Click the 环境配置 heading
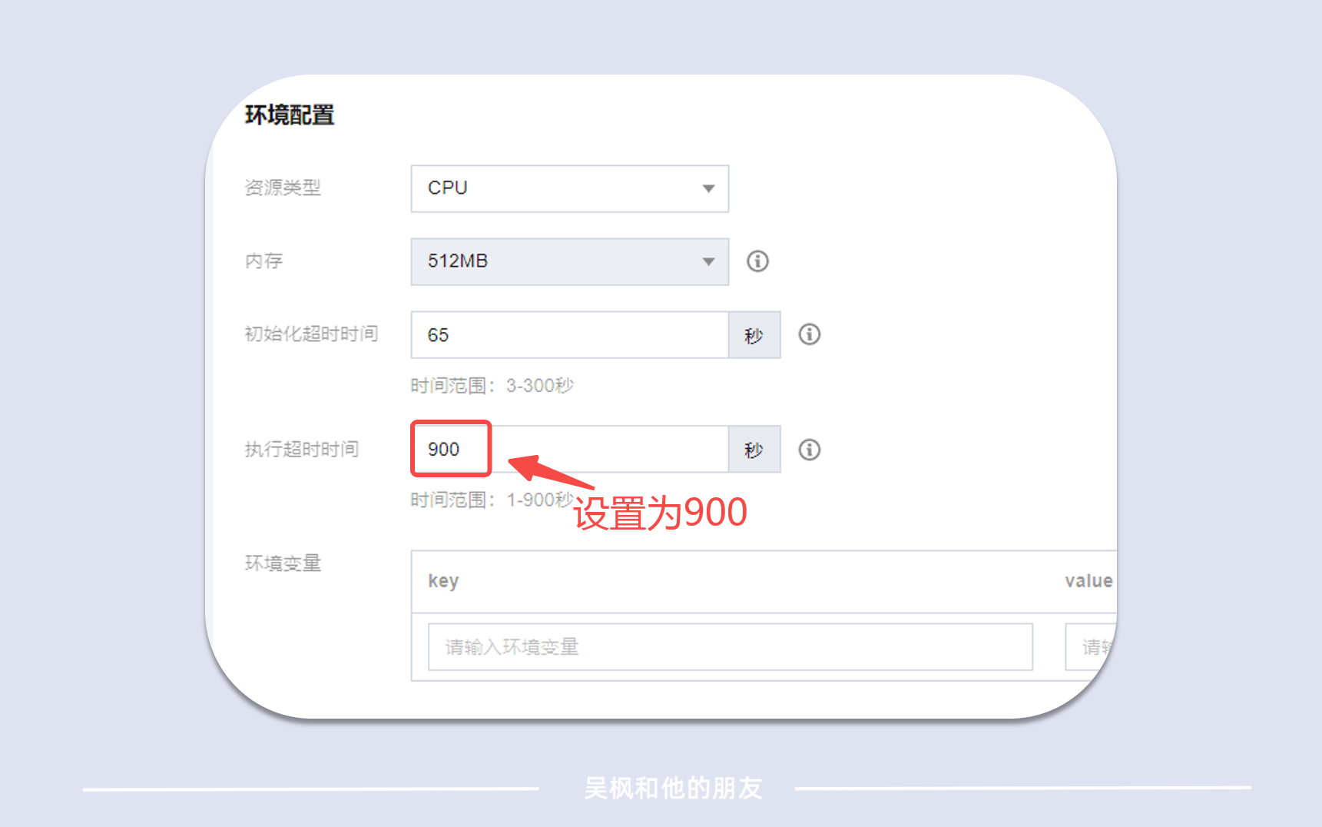Screen dimensions: 1322x827 [290, 115]
